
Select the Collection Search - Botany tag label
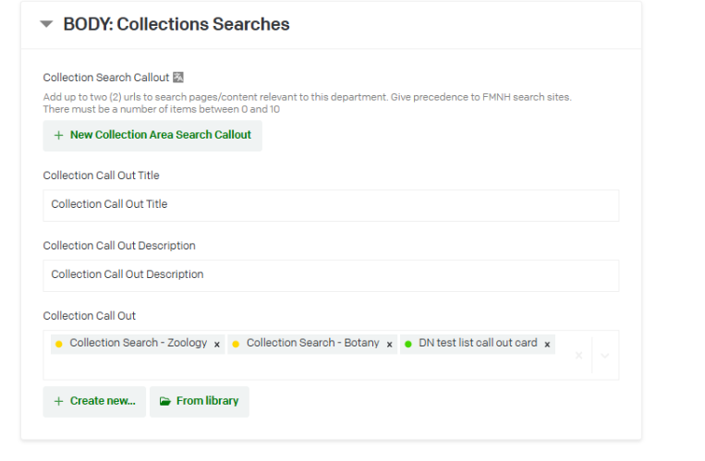313,343
